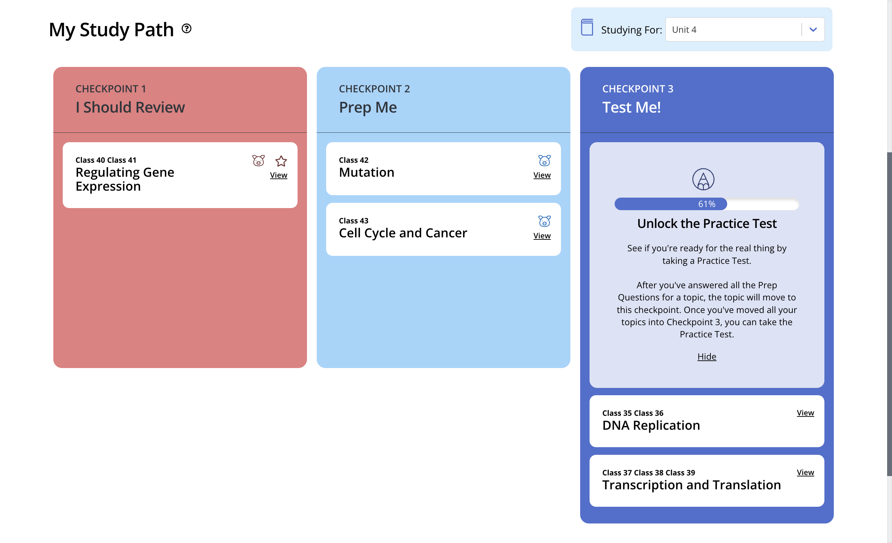The width and height of the screenshot is (892, 543).
Task: Click the pencil practice test icon
Action: (703, 179)
